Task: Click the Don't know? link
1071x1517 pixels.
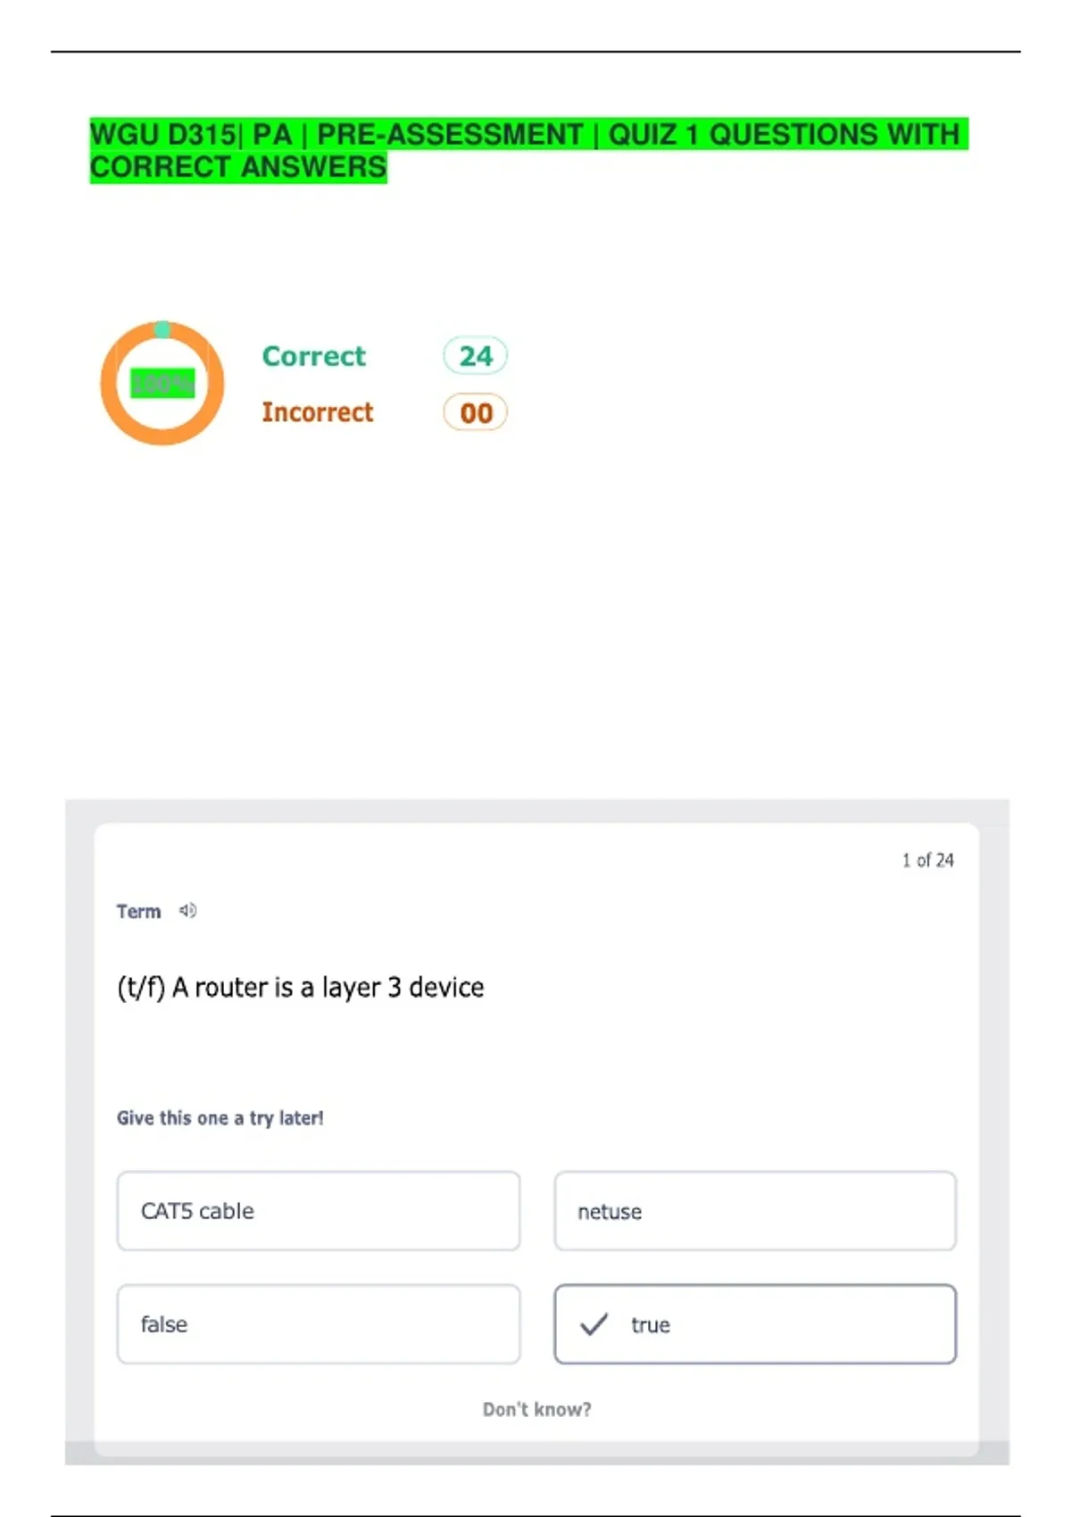Action: click(536, 1409)
